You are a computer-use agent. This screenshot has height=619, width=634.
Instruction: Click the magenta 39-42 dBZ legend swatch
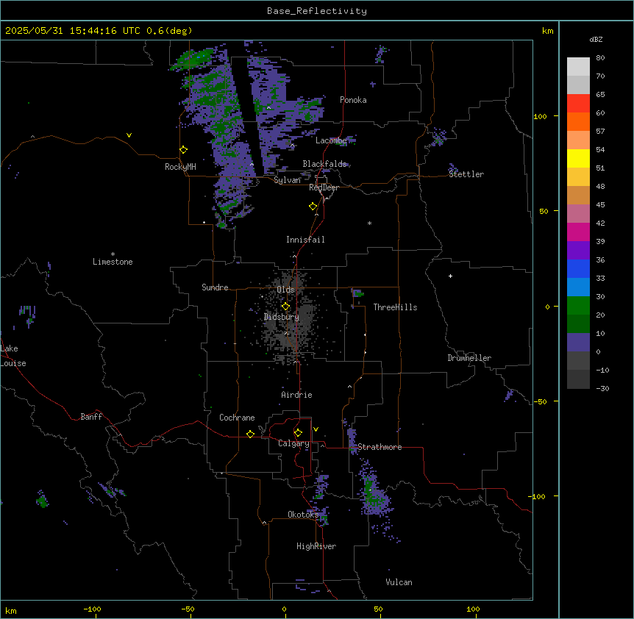(578, 232)
